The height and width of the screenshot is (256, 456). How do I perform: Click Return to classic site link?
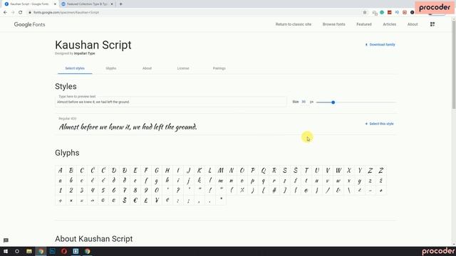294,24
